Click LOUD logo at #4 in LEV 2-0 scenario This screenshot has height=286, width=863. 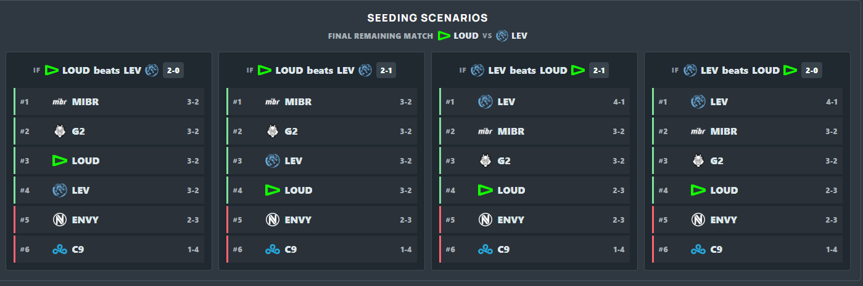[x=698, y=190]
